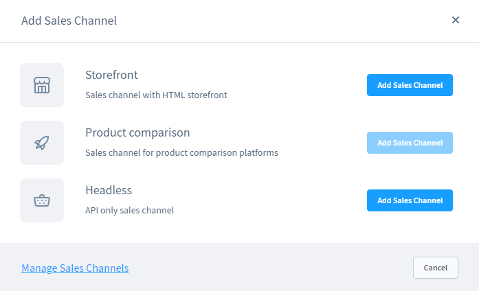The height and width of the screenshot is (291, 479).
Task: Add the Headless sales channel
Action: point(410,200)
